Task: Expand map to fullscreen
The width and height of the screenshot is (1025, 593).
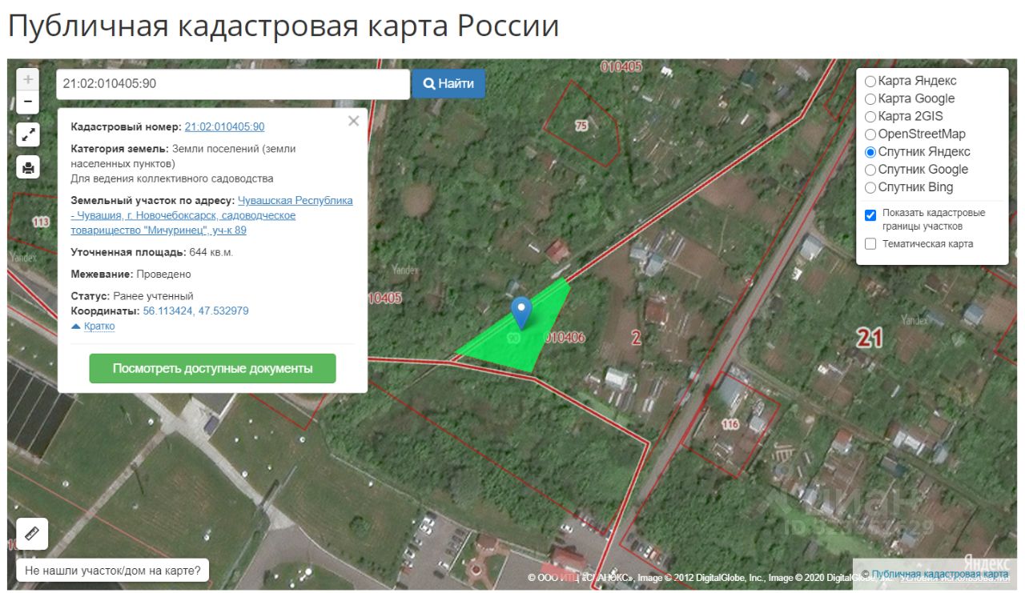Action: [28, 134]
